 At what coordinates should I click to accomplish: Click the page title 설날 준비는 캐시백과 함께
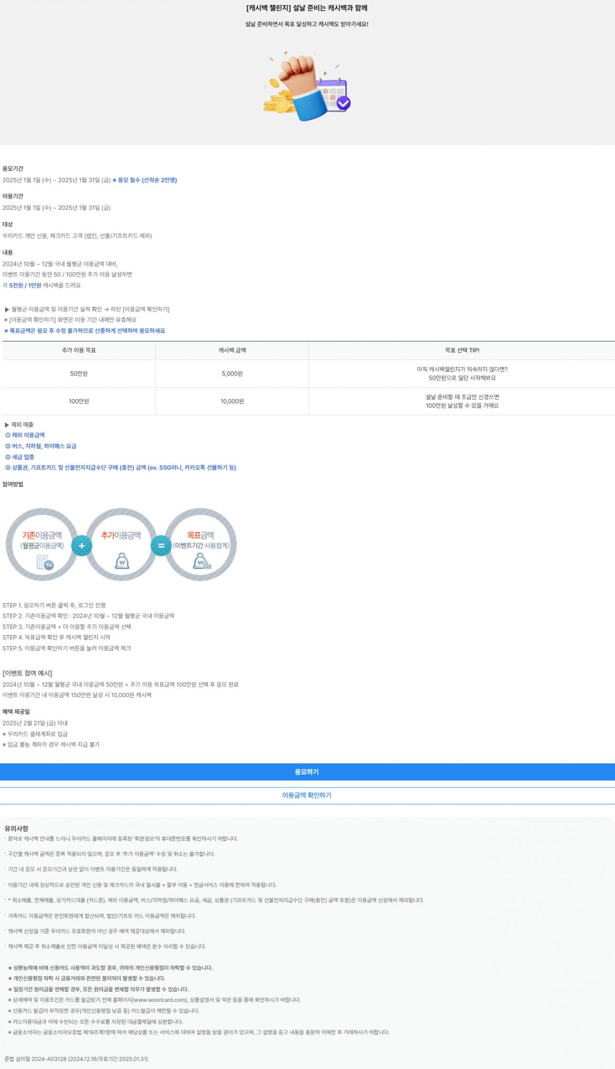(307, 8)
